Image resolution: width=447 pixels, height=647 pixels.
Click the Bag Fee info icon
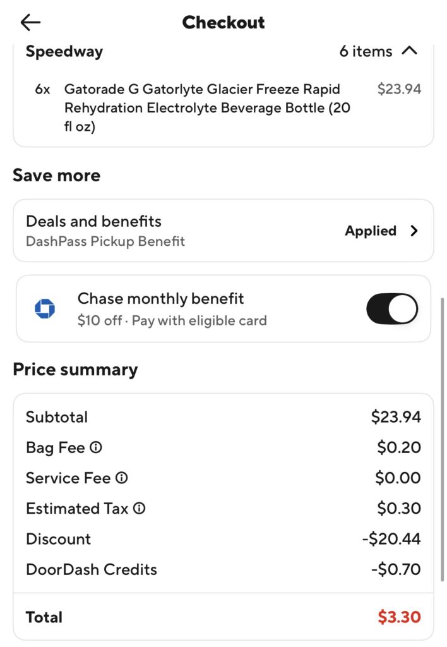(x=96, y=447)
